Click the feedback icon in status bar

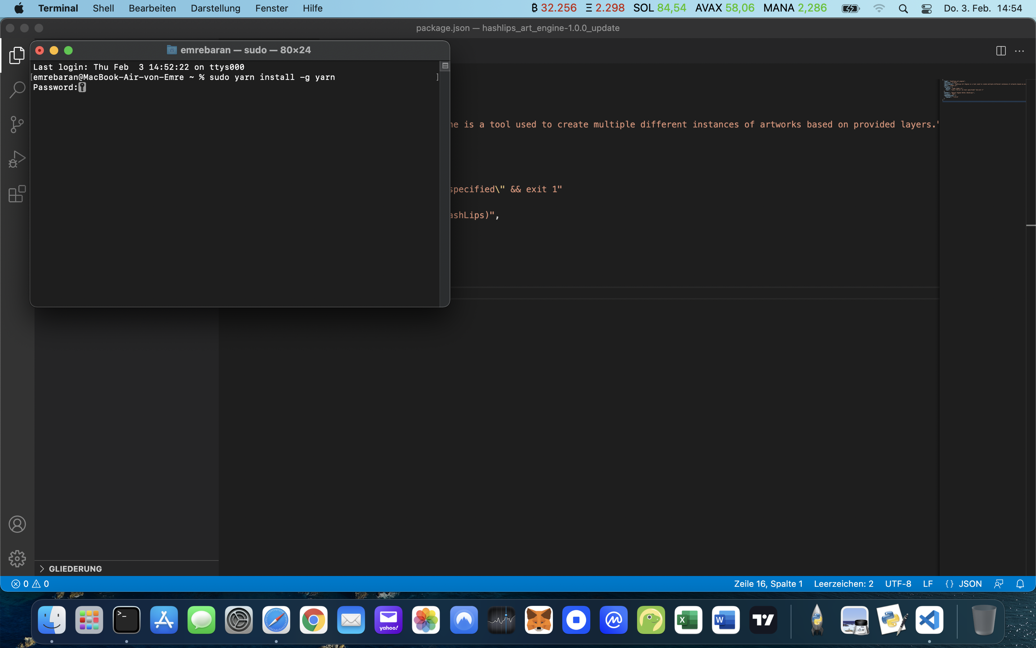(x=999, y=584)
